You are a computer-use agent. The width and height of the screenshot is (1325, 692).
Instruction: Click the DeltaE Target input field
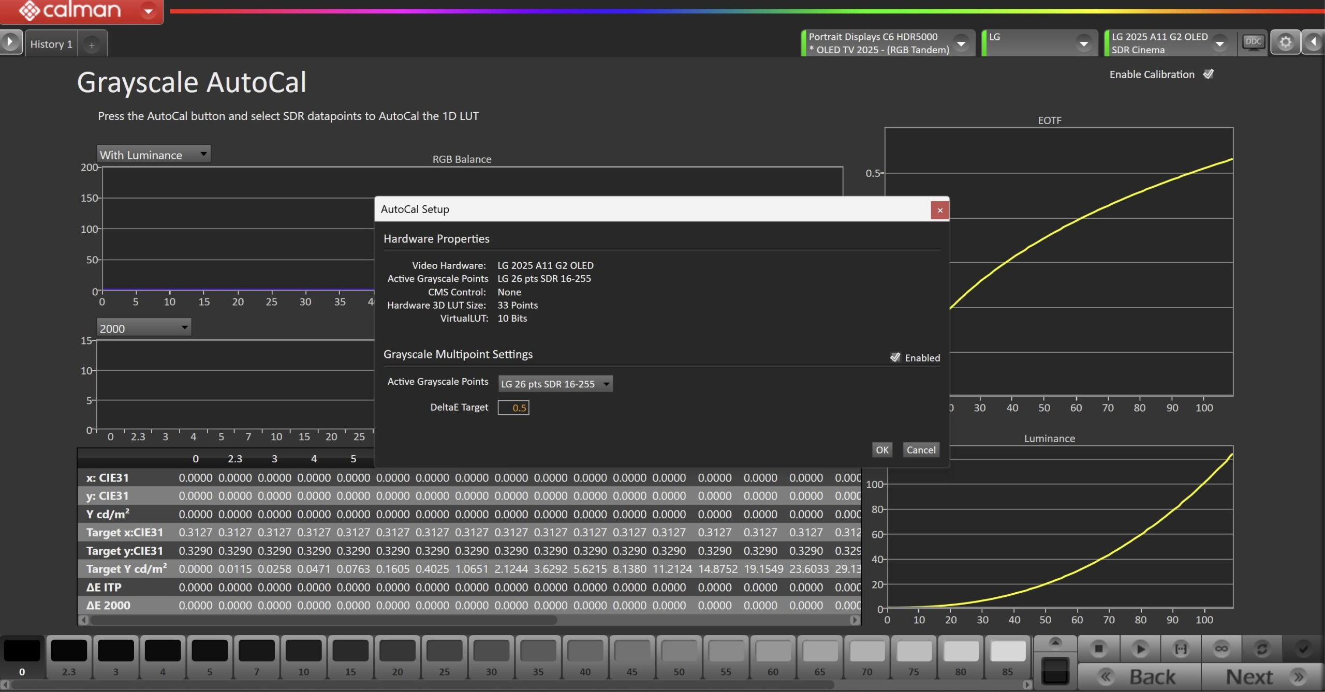(x=513, y=408)
